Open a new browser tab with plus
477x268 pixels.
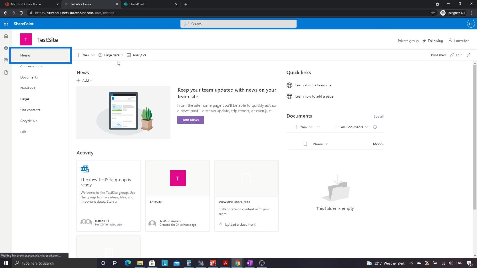coord(186,4)
